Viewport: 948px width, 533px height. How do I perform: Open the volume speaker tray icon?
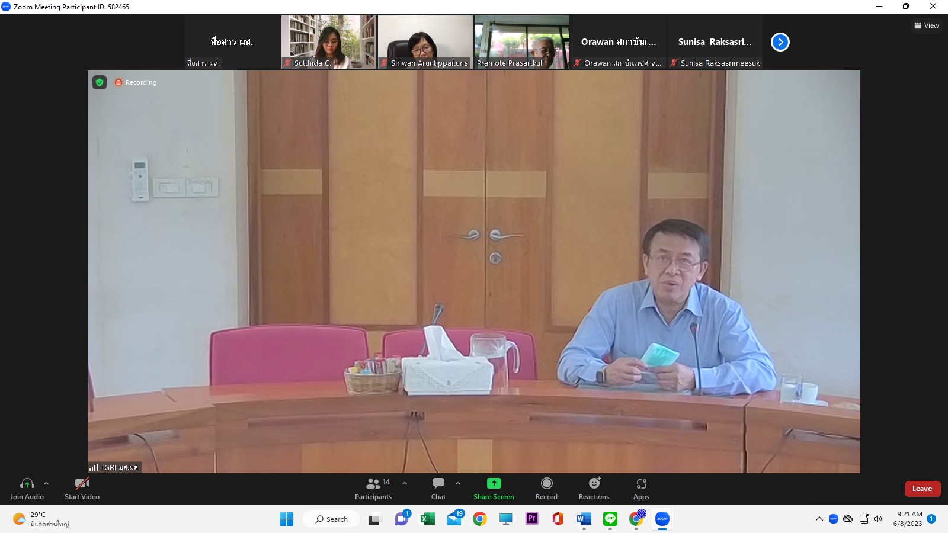tap(878, 519)
